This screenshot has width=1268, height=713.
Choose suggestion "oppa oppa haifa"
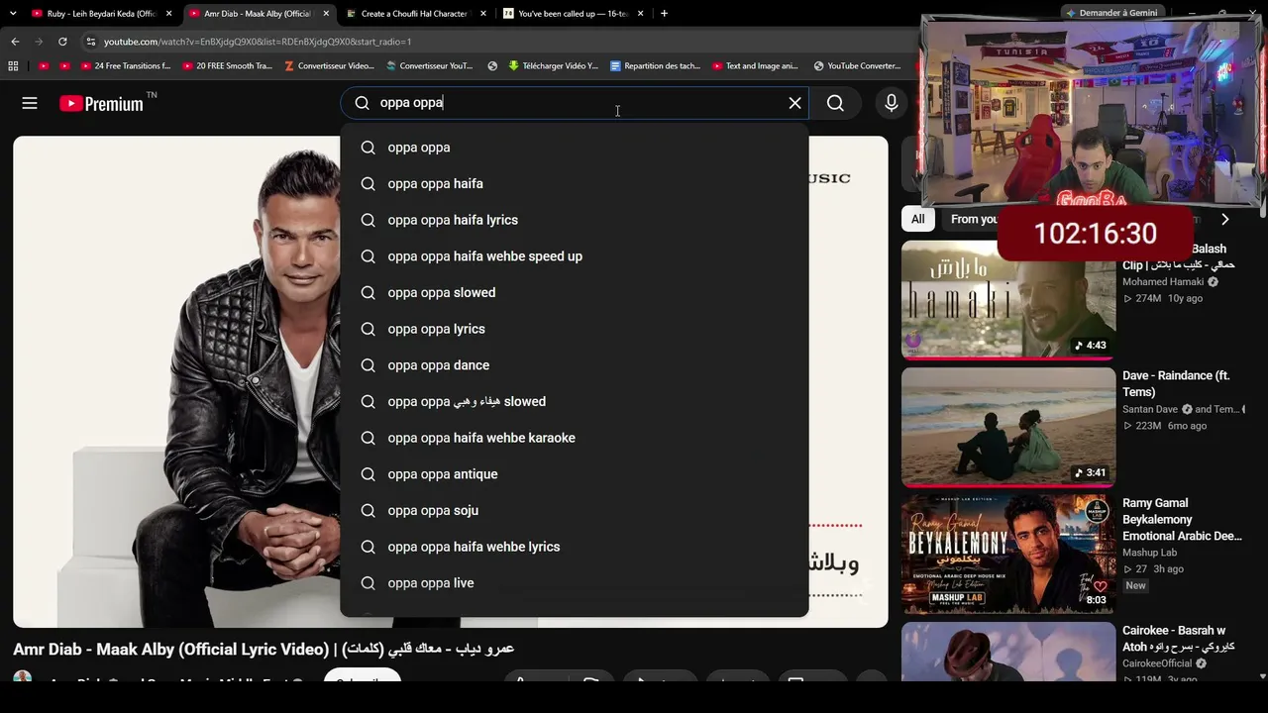(575, 183)
